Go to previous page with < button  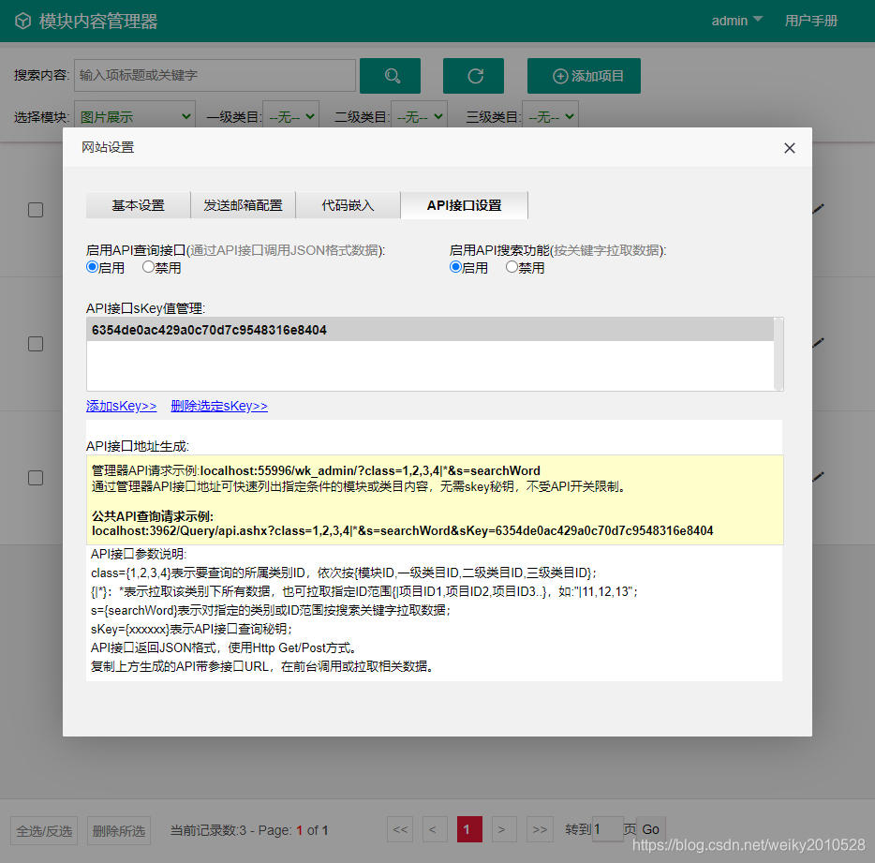click(x=435, y=829)
